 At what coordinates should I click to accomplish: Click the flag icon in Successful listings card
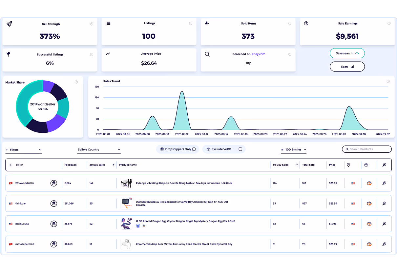coord(9,54)
